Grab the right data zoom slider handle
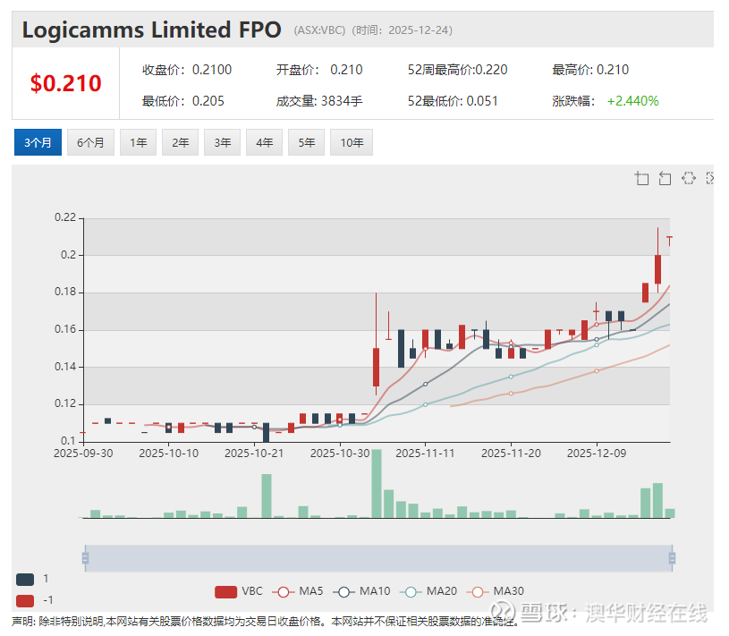The image size is (729, 636). [672, 558]
